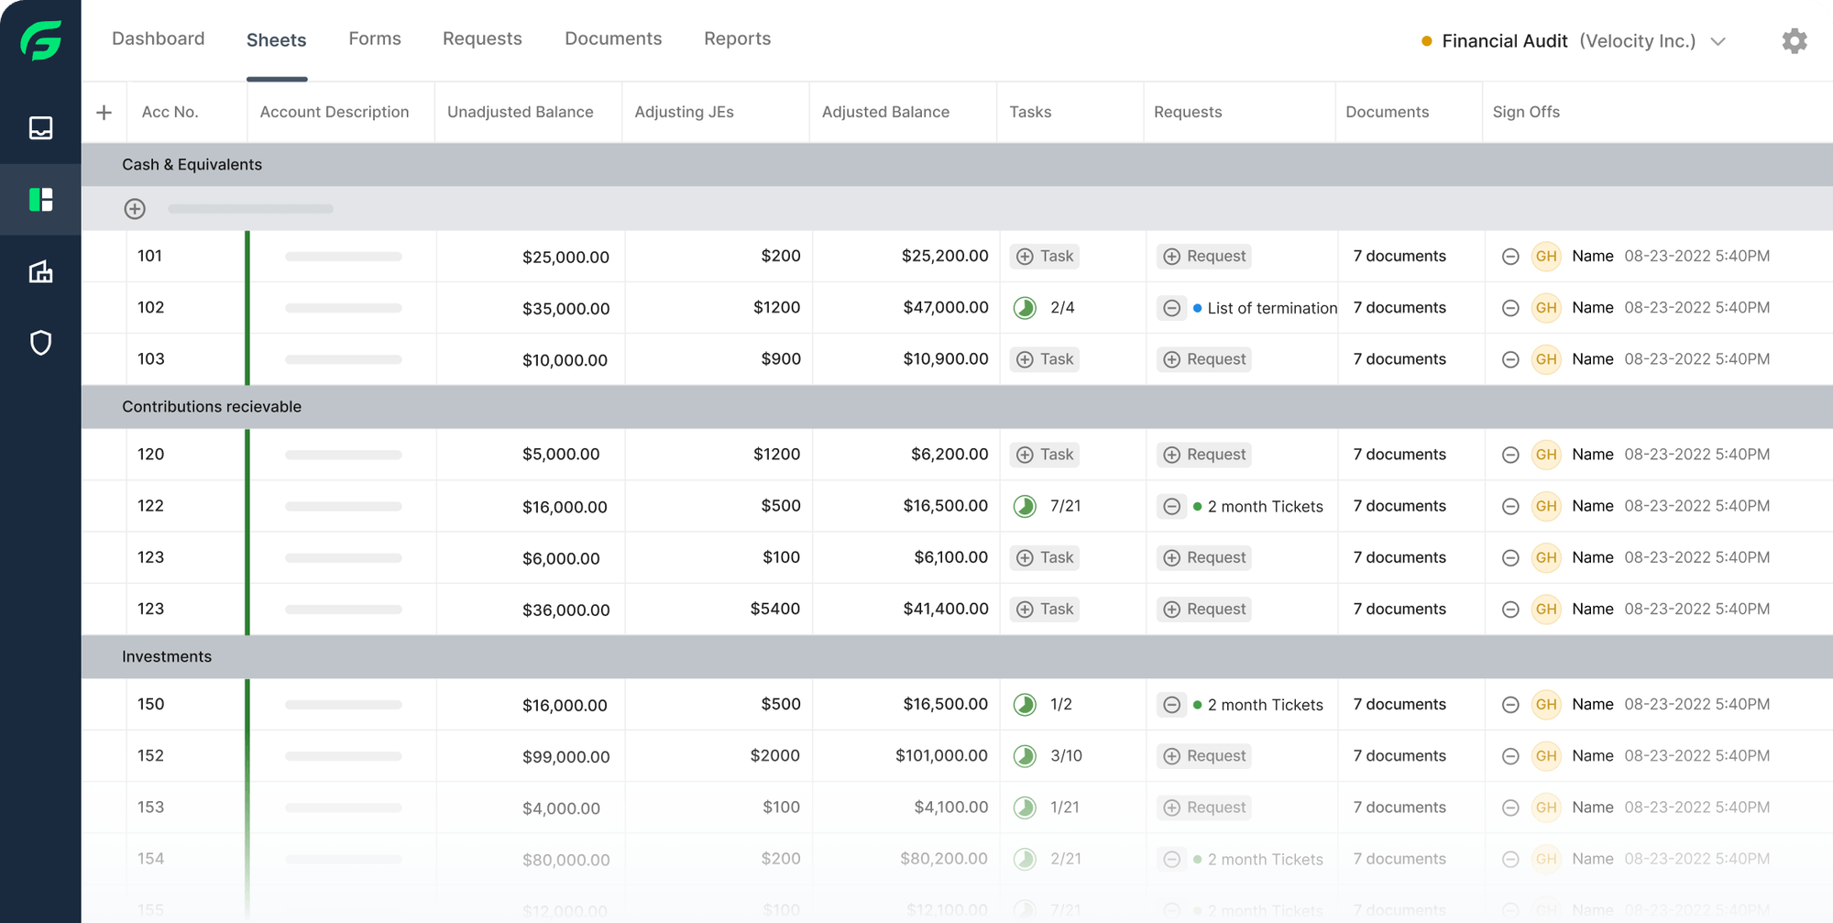The image size is (1833, 923).
Task: Add a Request for account 120
Action: (x=1204, y=455)
